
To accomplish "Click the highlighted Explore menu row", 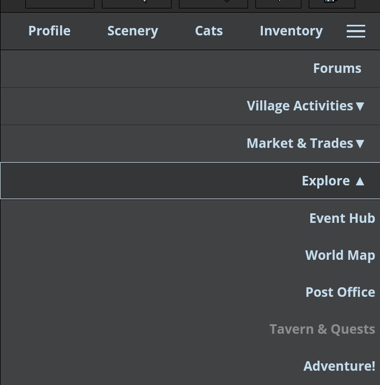I will tap(190, 181).
